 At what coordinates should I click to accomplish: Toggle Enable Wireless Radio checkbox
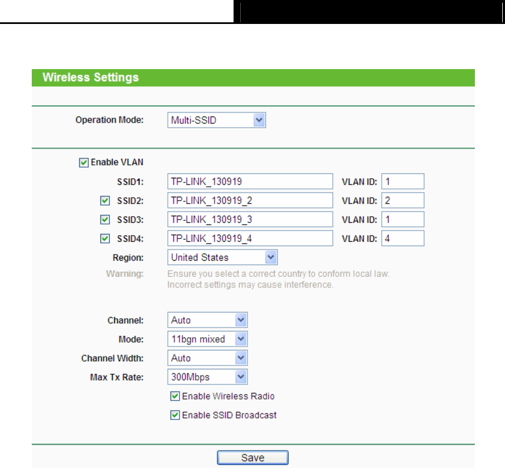tap(175, 396)
